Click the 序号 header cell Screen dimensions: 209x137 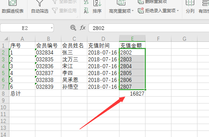[x=22, y=45]
